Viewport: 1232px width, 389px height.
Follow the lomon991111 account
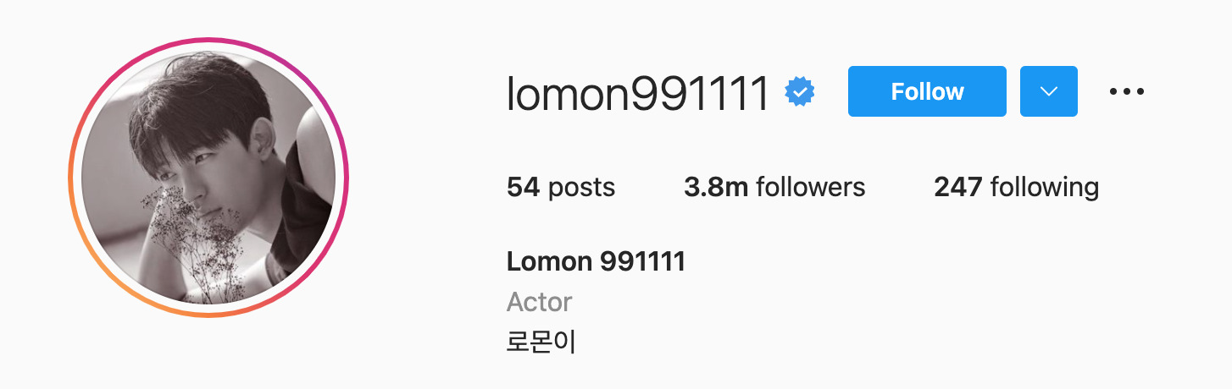click(x=927, y=91)
